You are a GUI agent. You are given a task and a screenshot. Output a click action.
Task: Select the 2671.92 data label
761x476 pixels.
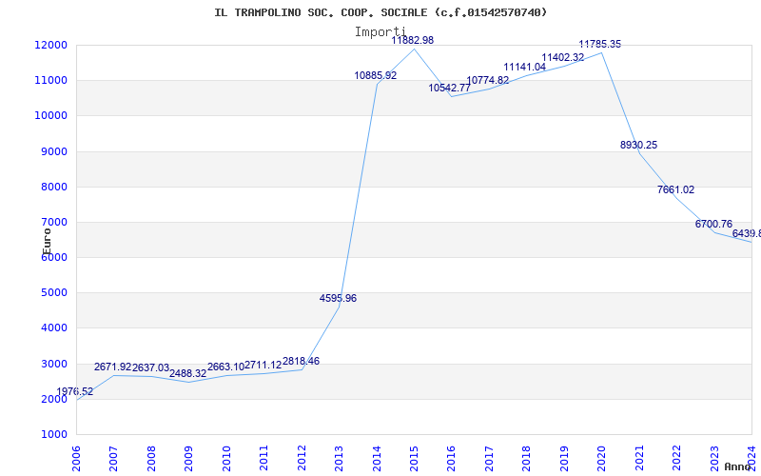[x=112, y=367]
